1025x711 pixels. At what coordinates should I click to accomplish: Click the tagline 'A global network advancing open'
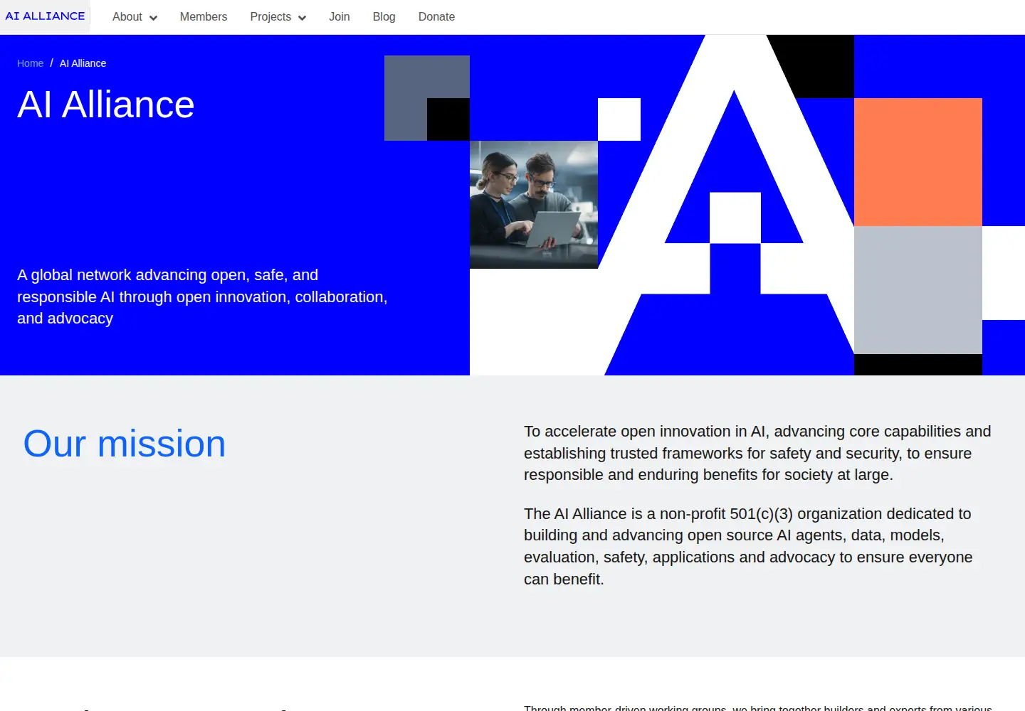click(202, 296)
